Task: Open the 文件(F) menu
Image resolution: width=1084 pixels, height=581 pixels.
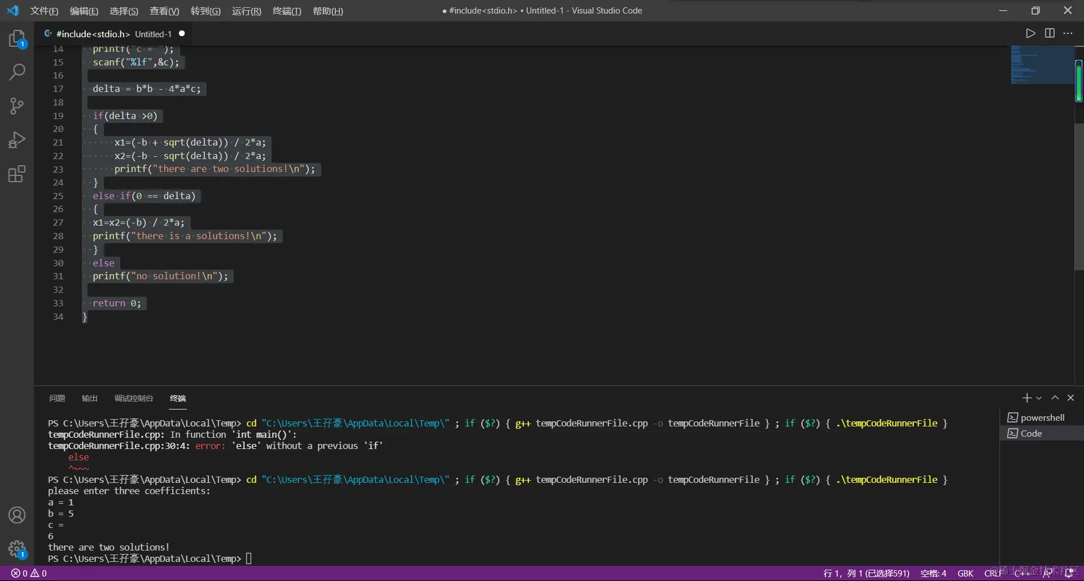Action: coord(45,11)
